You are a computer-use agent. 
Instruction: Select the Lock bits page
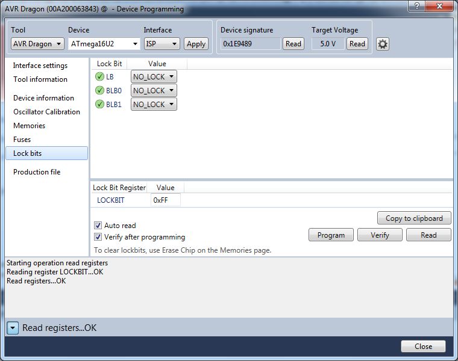pos(47,153)
